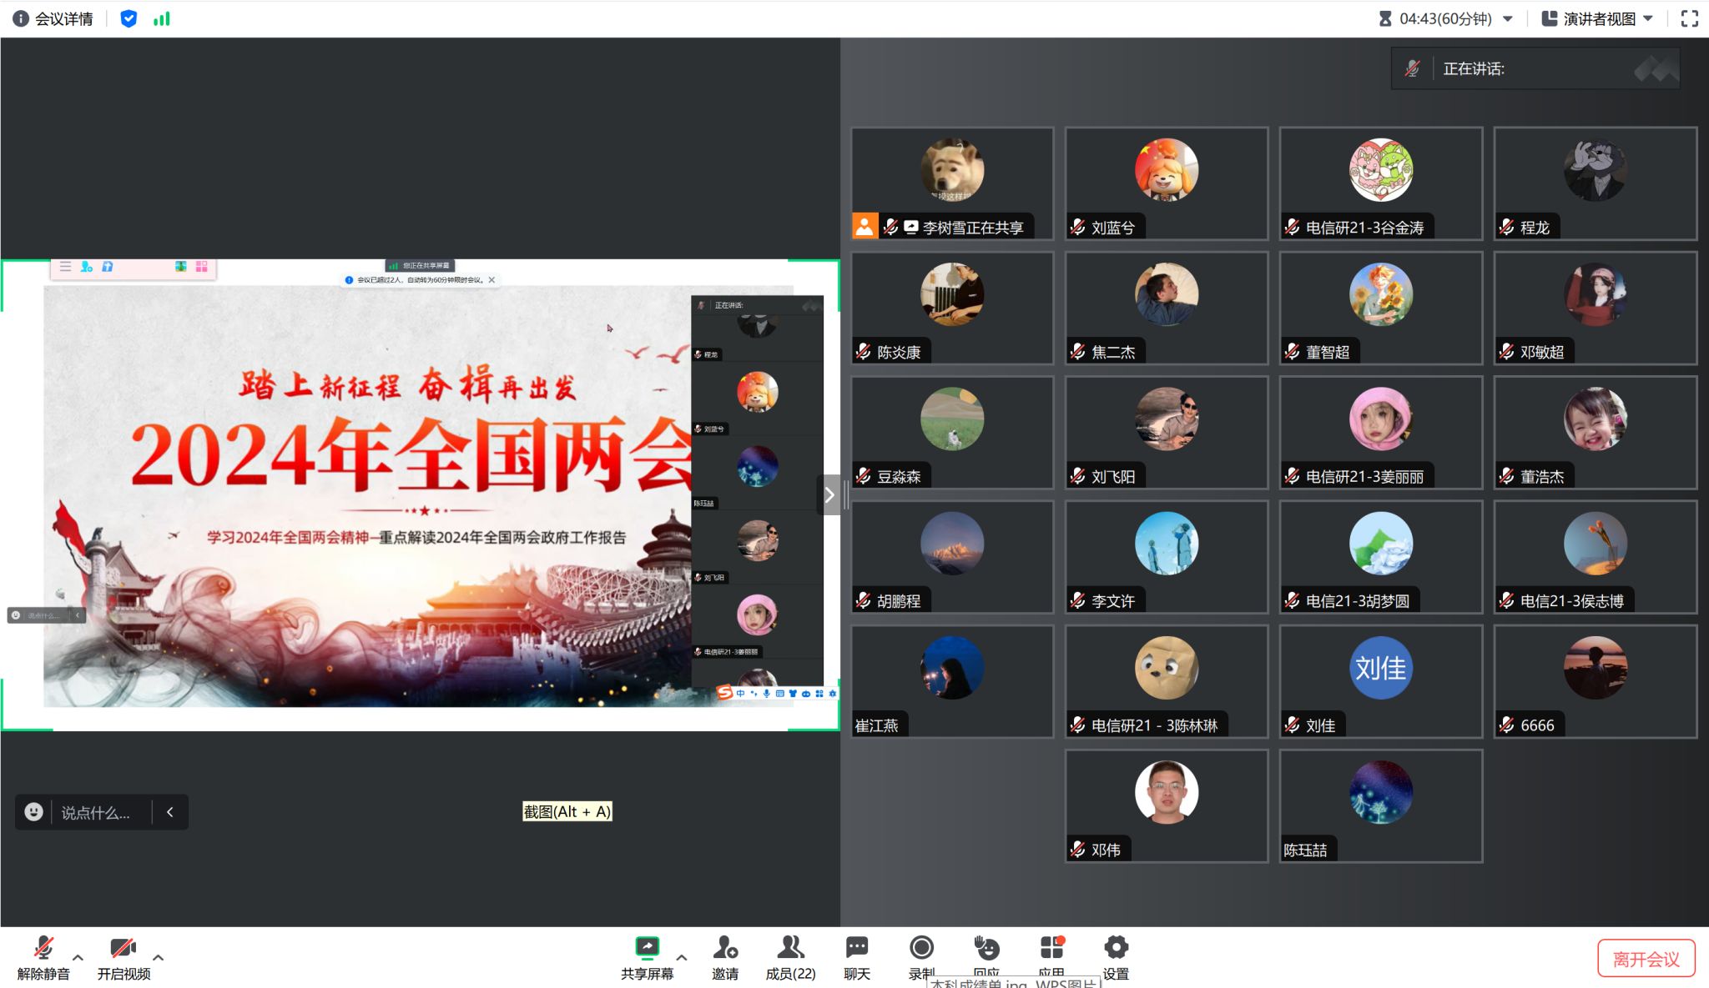Image resolution: width=1709 pixels, height=988 pixels.
Task: Expand audio options arrow beside 解除静音
Action: (x=78, y=957)
